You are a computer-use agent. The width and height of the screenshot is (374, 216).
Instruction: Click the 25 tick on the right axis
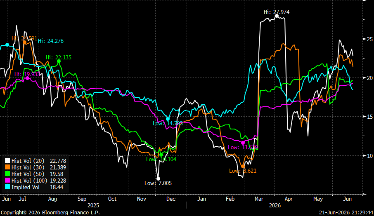pyautogui.click(x=369, y=39)
